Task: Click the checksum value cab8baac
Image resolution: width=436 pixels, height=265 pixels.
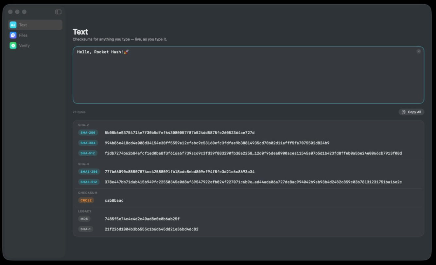Action: (114, 200)
